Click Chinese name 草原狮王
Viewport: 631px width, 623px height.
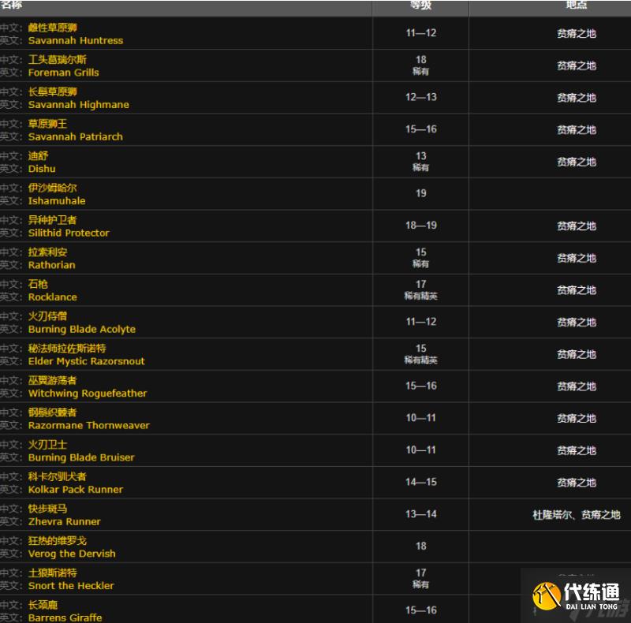(47, 124)
